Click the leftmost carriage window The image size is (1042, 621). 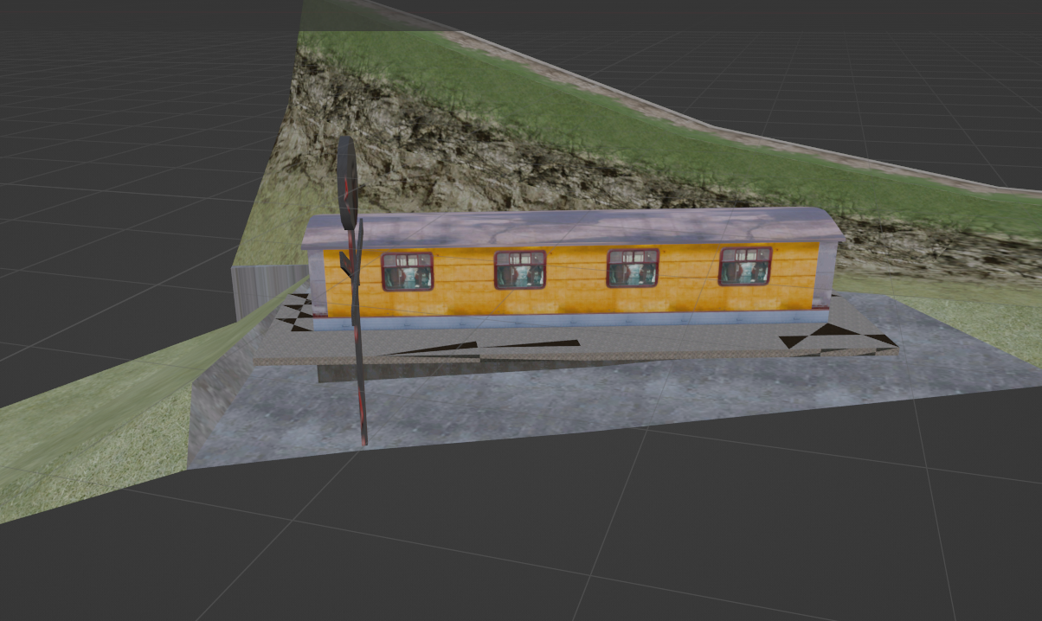click(x=407, y=271)
